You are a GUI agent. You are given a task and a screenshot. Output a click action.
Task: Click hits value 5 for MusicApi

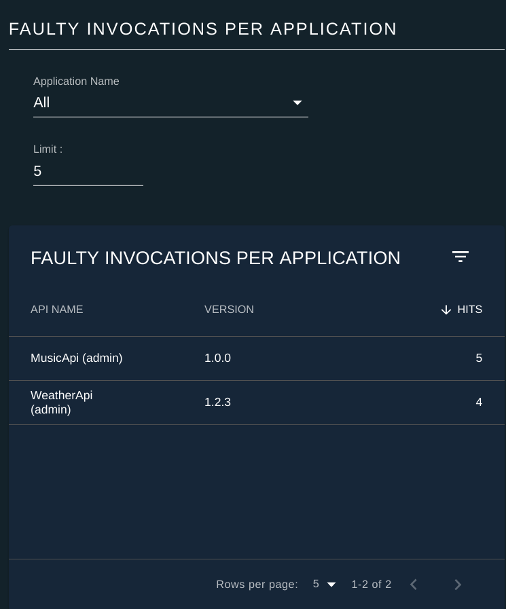[479, 358]
